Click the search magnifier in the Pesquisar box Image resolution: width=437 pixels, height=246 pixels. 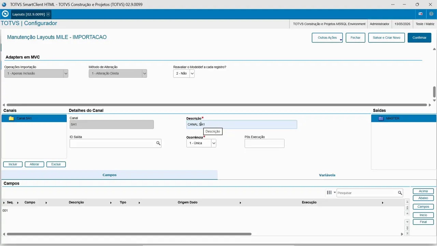coord(400,193)
